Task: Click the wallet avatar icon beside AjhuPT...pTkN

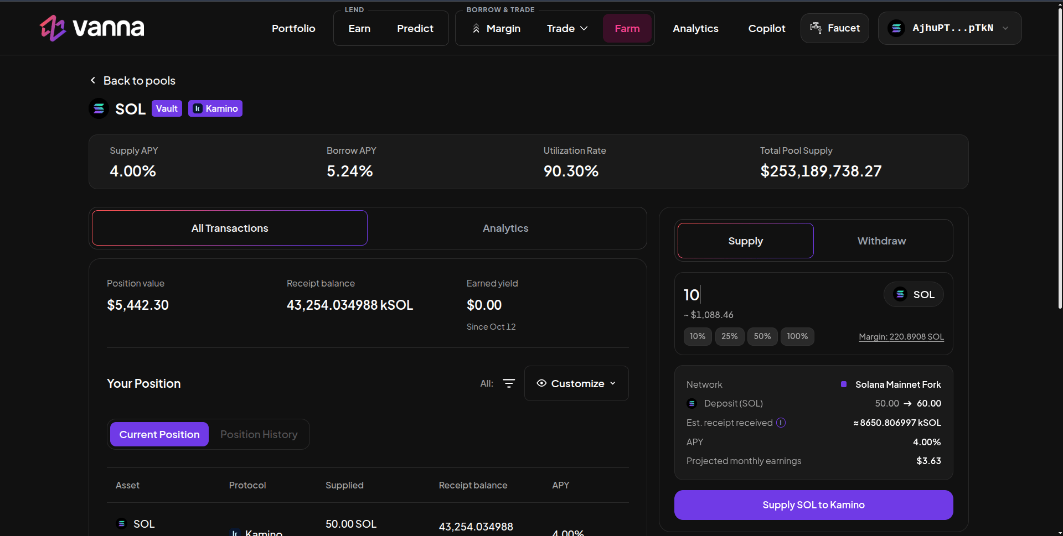Action: pyautogui.click(x=896, y=28)
